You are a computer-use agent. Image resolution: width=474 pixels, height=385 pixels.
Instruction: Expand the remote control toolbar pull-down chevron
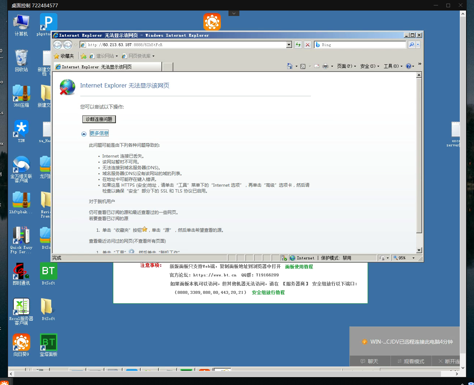tap(234, 13)
